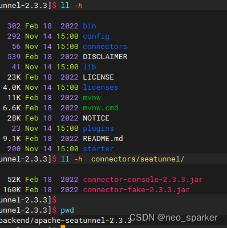
Task: Select the 23K size of LICENSE
Action: [x=14, y=77]
